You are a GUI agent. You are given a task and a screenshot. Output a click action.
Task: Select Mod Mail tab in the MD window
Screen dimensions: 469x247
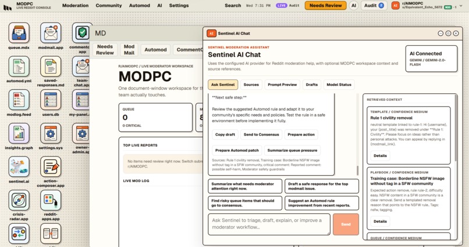(129, 49)
